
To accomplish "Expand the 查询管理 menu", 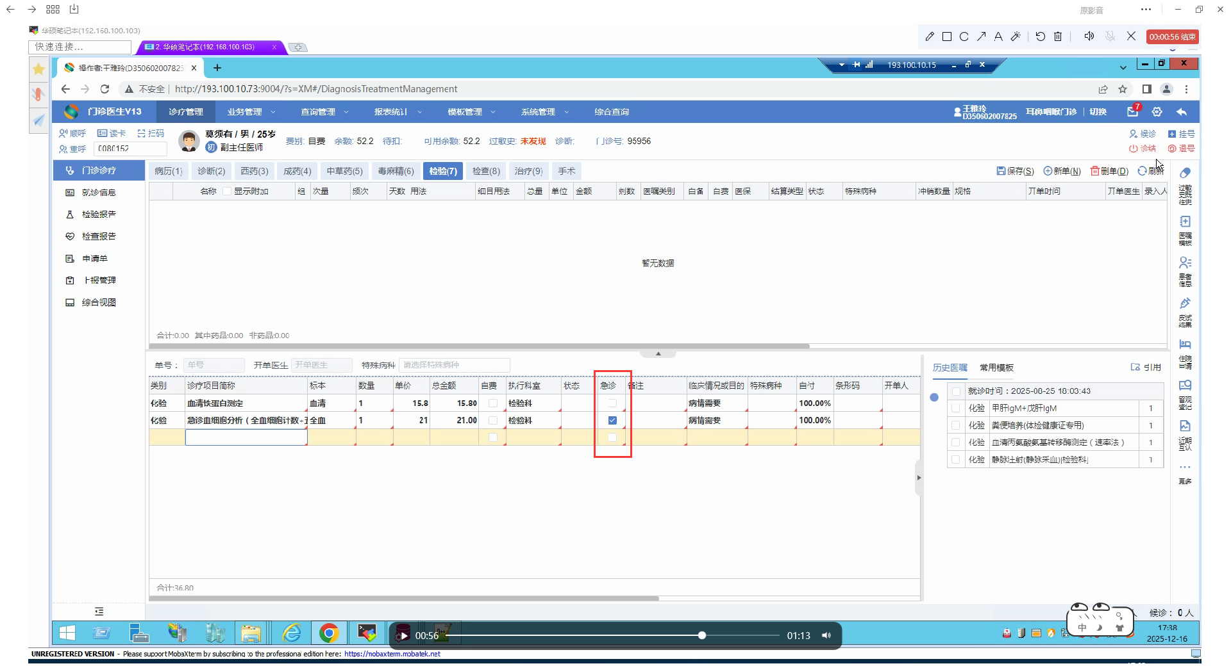I will pyautogui.click(x=325, y=112).
